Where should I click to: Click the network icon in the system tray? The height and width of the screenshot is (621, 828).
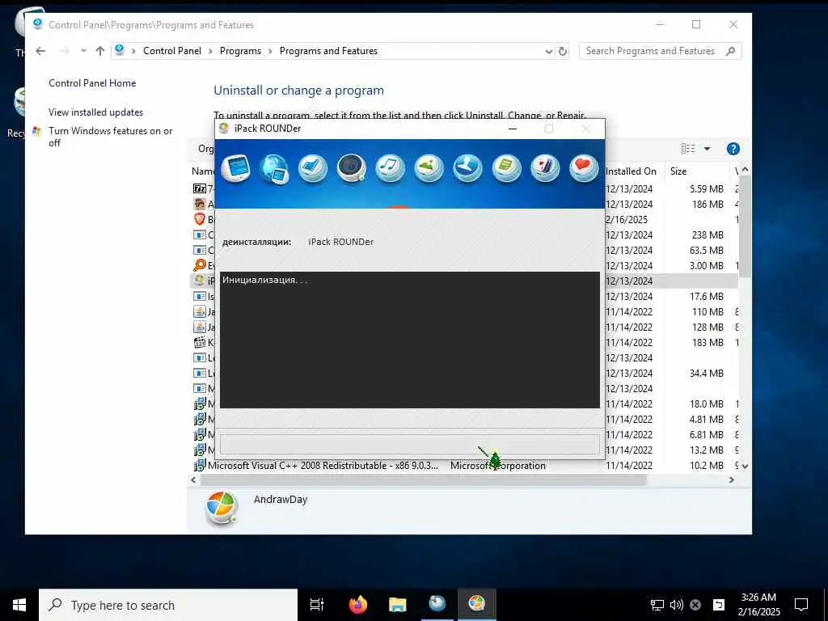pyautogui.click(x=657, y=605)
